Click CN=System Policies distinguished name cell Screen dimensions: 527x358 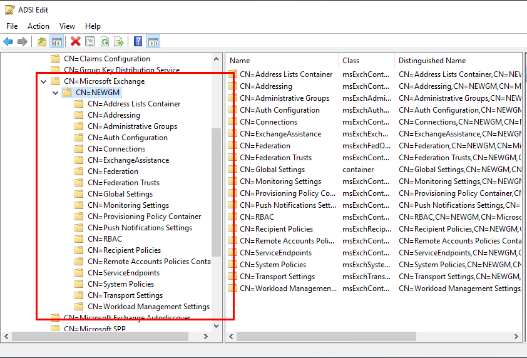coord(460,265)
